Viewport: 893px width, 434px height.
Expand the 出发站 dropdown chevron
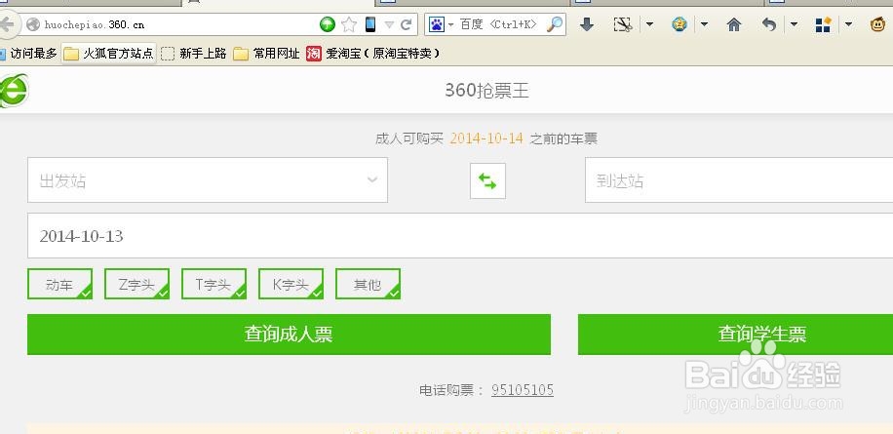tap(371, 180)
